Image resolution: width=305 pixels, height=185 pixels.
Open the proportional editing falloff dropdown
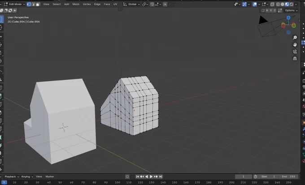(x=171, y=4)
